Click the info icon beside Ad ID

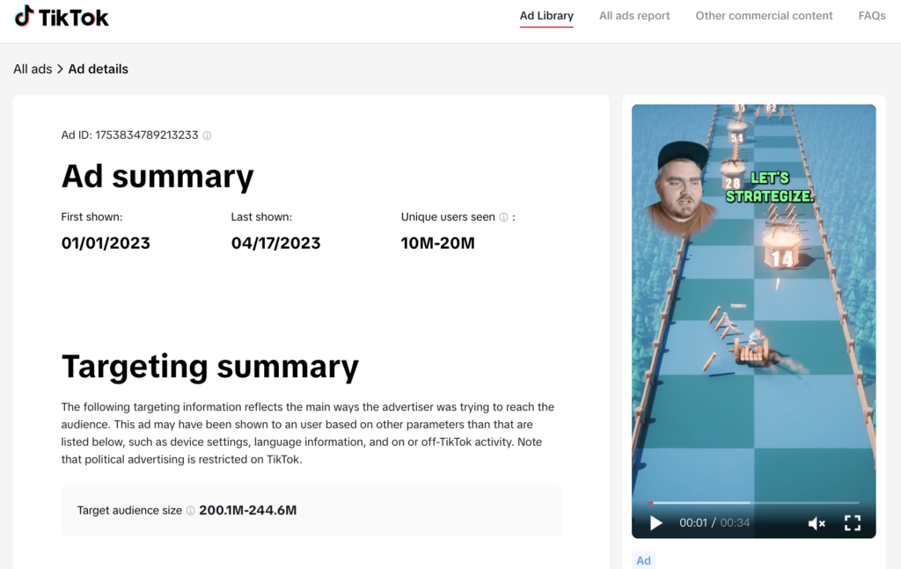(x=207, y=135)
